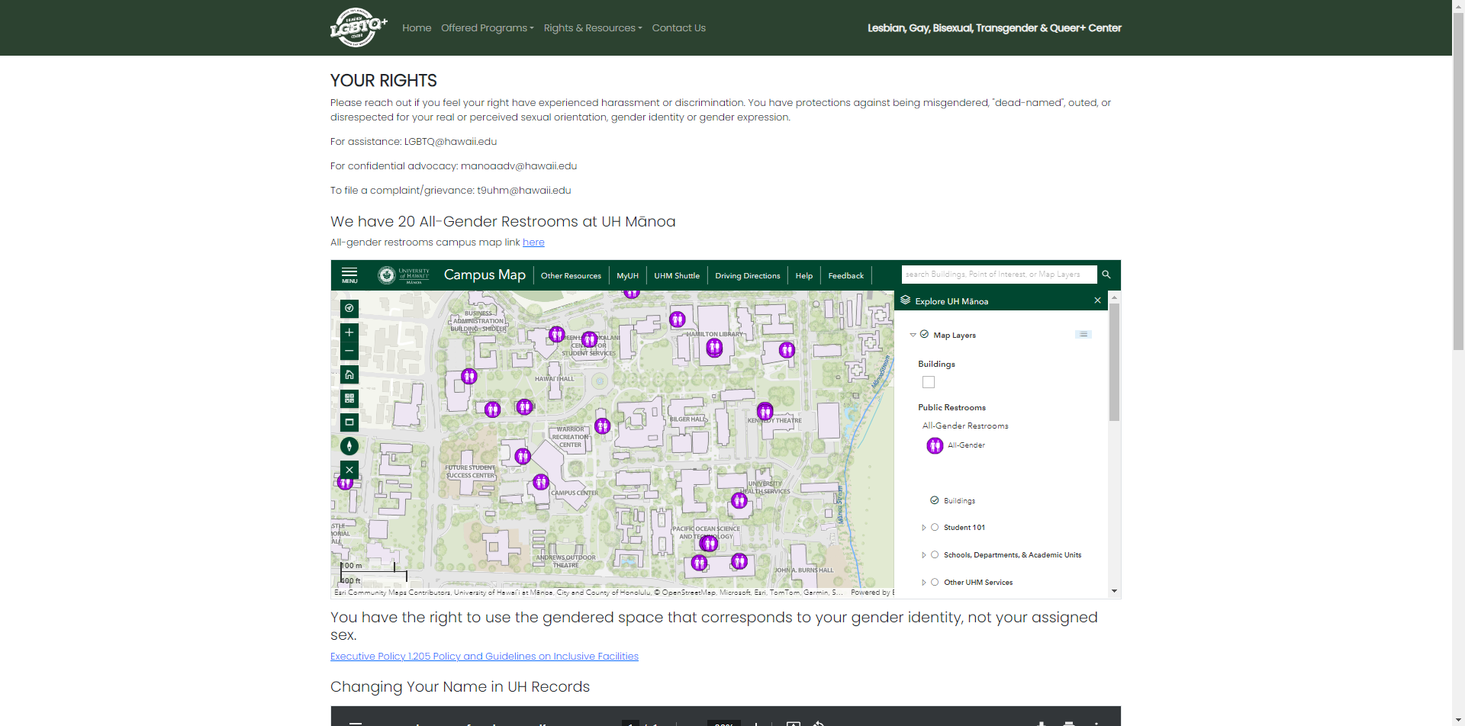Click the find my location icon
1465x726 pixels.
coord(349,308)
